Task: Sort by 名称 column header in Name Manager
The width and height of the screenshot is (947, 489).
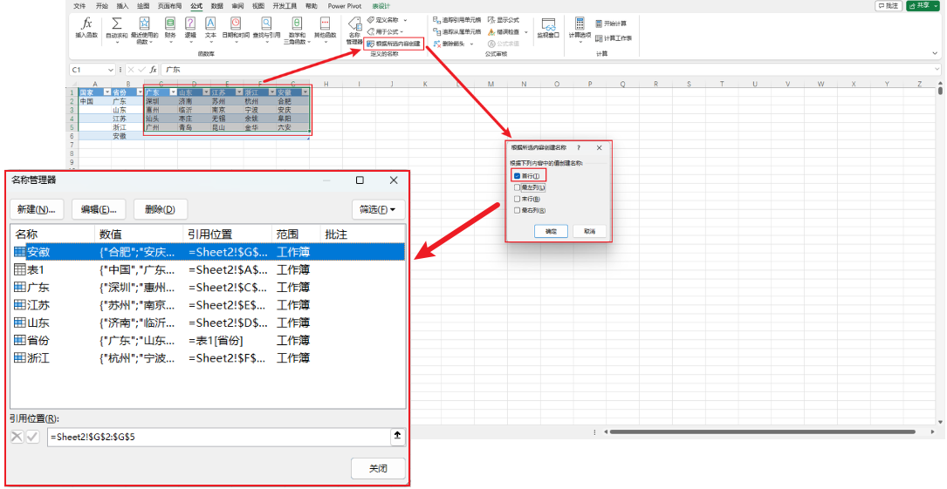Action: tap(52, 234)
